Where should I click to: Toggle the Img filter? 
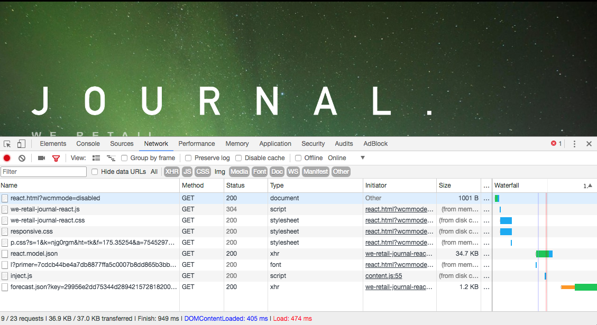click(x=219, y=172)
